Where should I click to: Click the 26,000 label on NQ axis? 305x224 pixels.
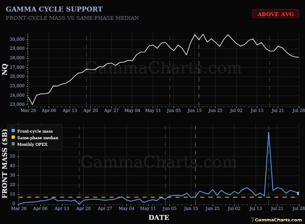pyautogui.click(x=17, y=76)
